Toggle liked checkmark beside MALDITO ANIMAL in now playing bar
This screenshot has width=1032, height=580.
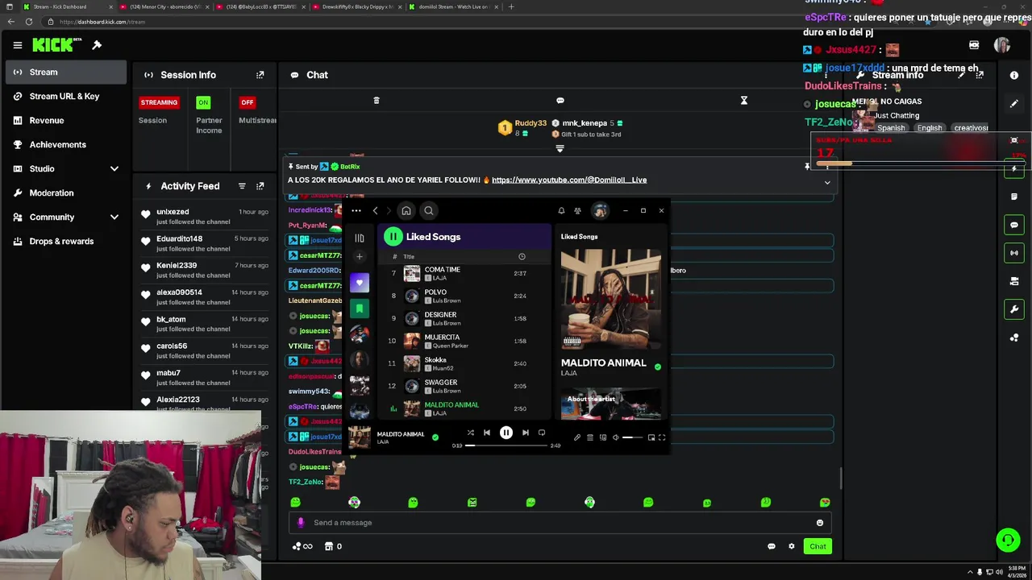coord(435,437)
